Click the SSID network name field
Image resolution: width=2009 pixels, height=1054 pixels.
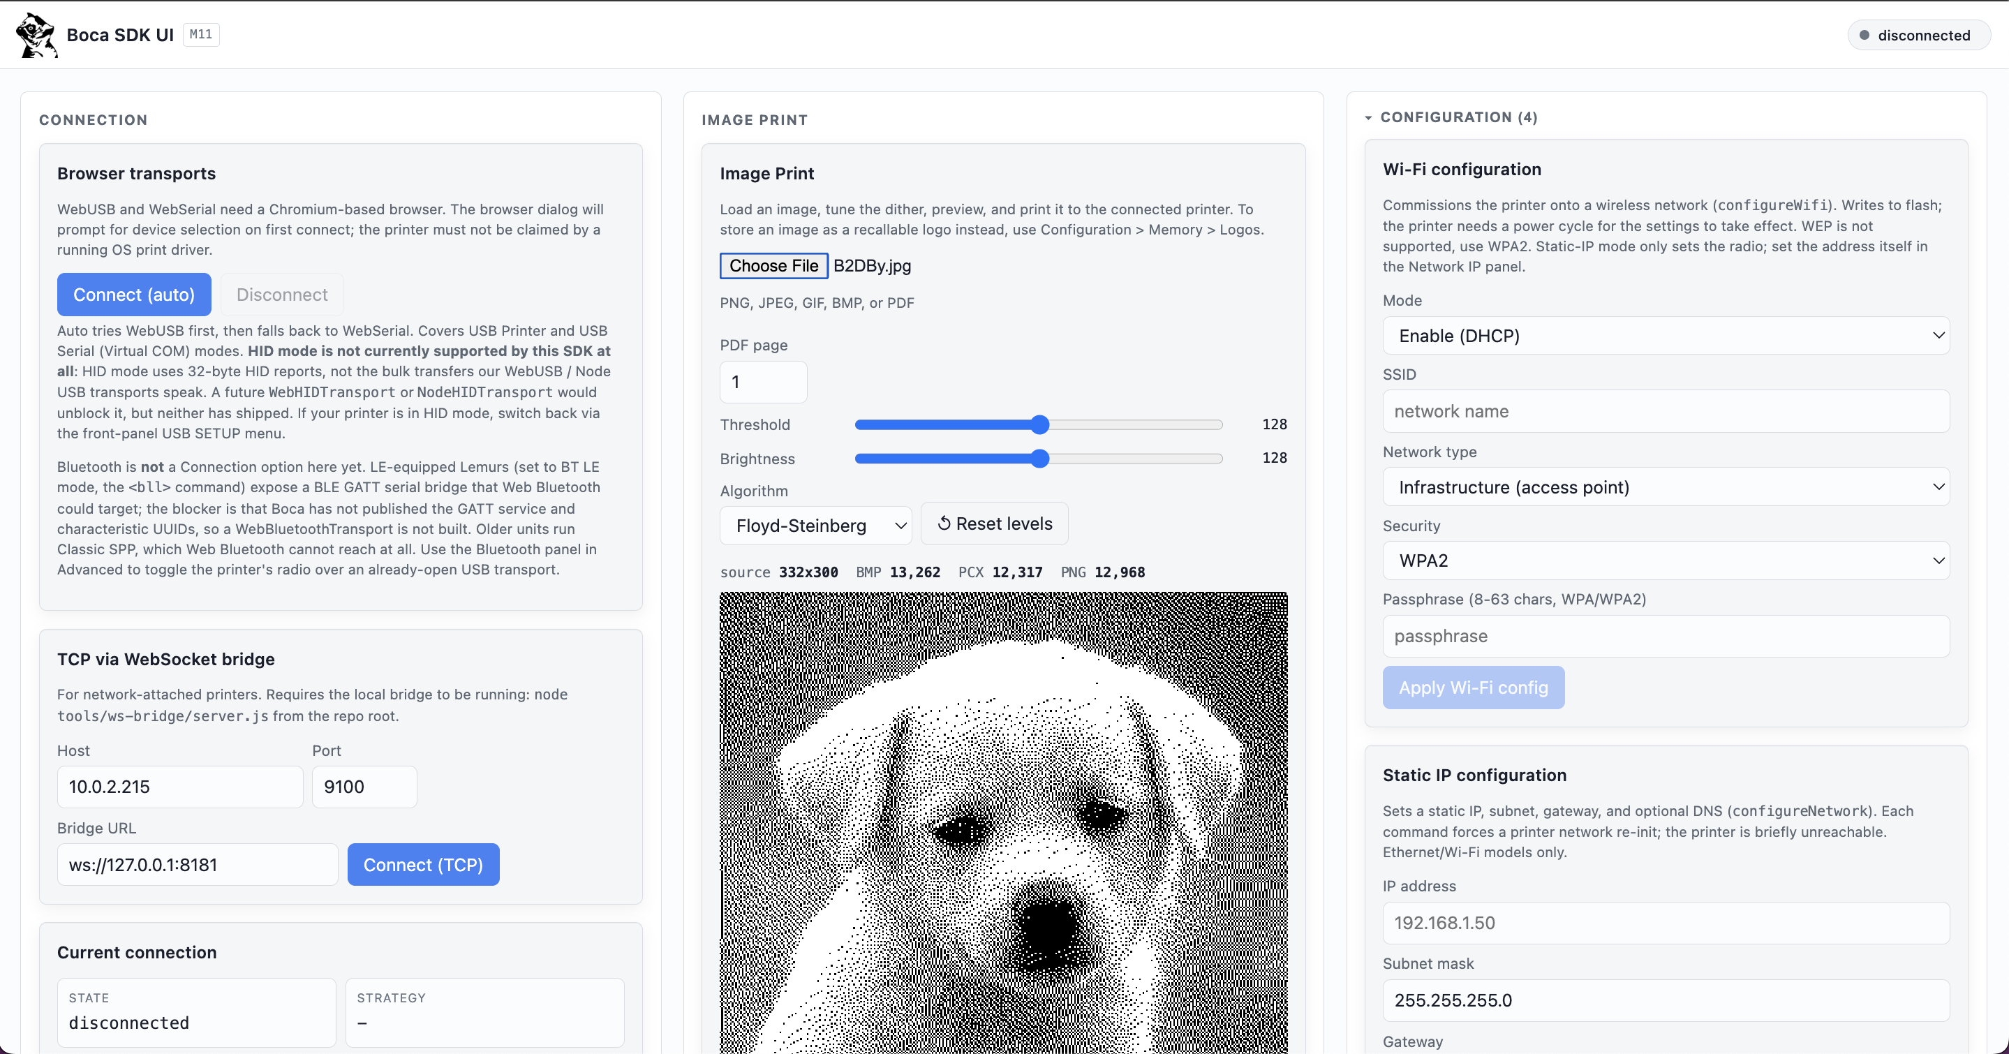(1666, 411)
